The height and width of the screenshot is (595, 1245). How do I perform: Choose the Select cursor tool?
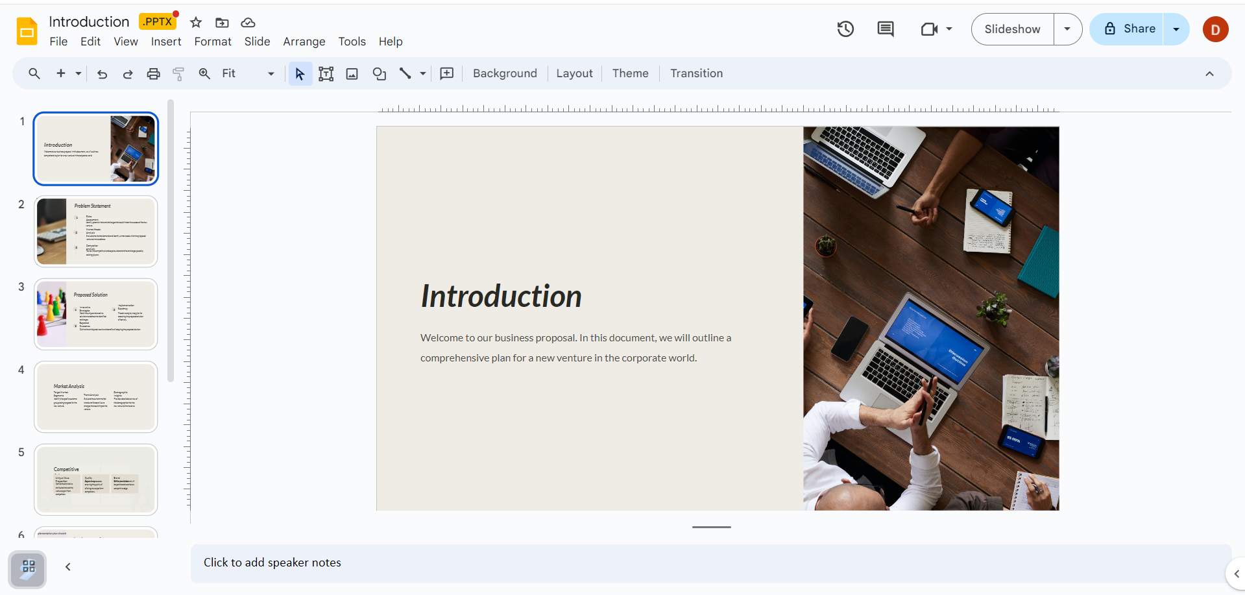point(300,74)
